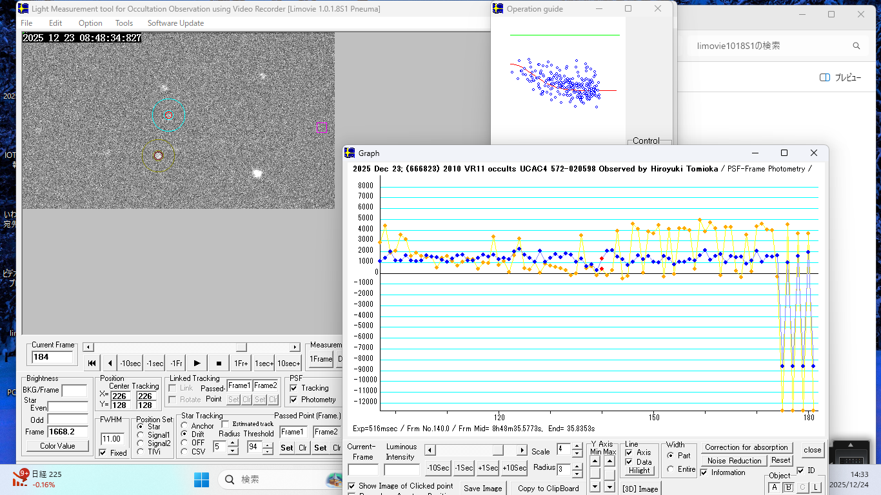Select object A button in Graph window
Screen dimensions: 881x495
pos(774,487)
